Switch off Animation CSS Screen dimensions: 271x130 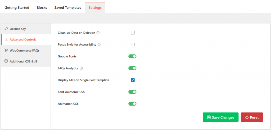[x=132, y=104]
